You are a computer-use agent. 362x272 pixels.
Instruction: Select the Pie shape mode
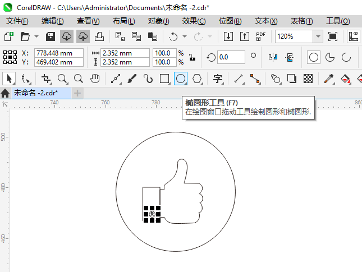pos(330,57)
